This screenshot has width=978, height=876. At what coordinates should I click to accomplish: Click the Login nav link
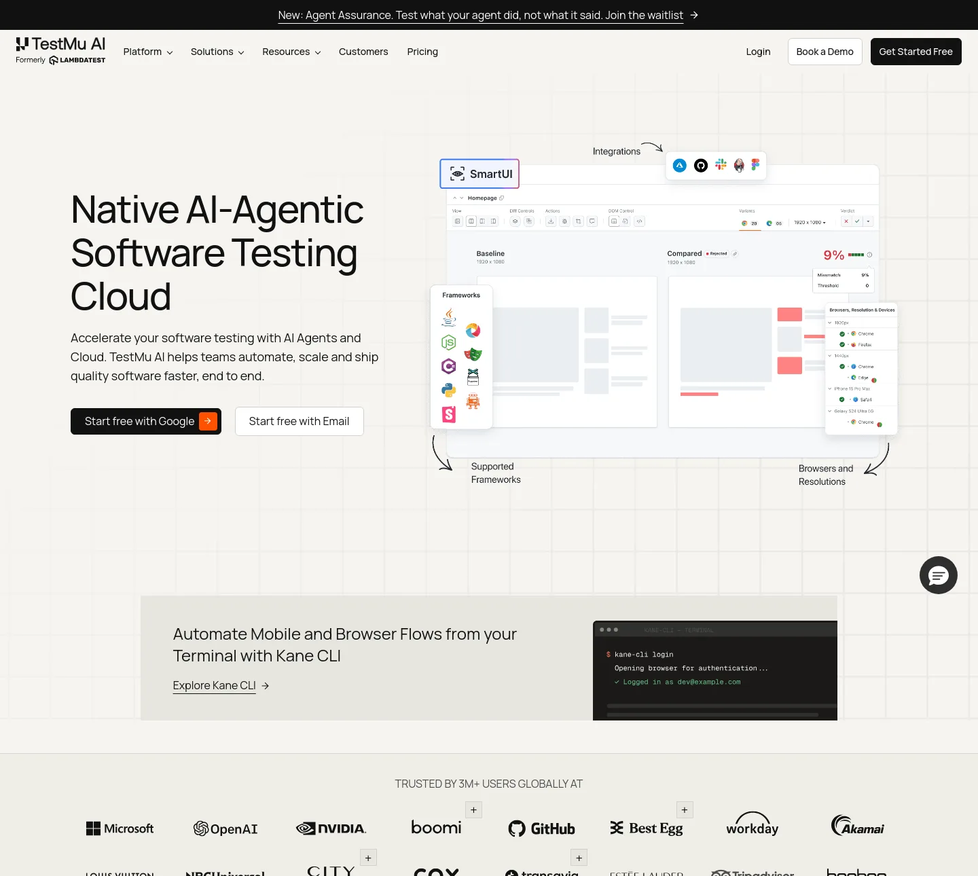pos(758,52)
